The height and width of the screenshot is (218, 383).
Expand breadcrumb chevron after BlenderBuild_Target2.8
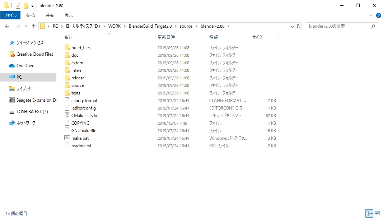click(176, 26)
